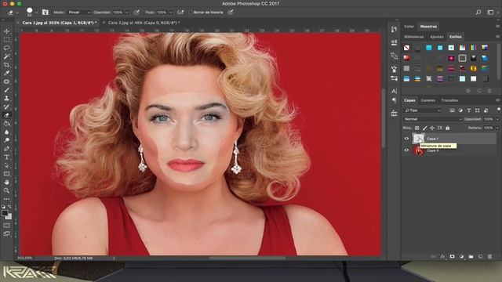Toggle lock all padlock icon

(x=448, y=128)
